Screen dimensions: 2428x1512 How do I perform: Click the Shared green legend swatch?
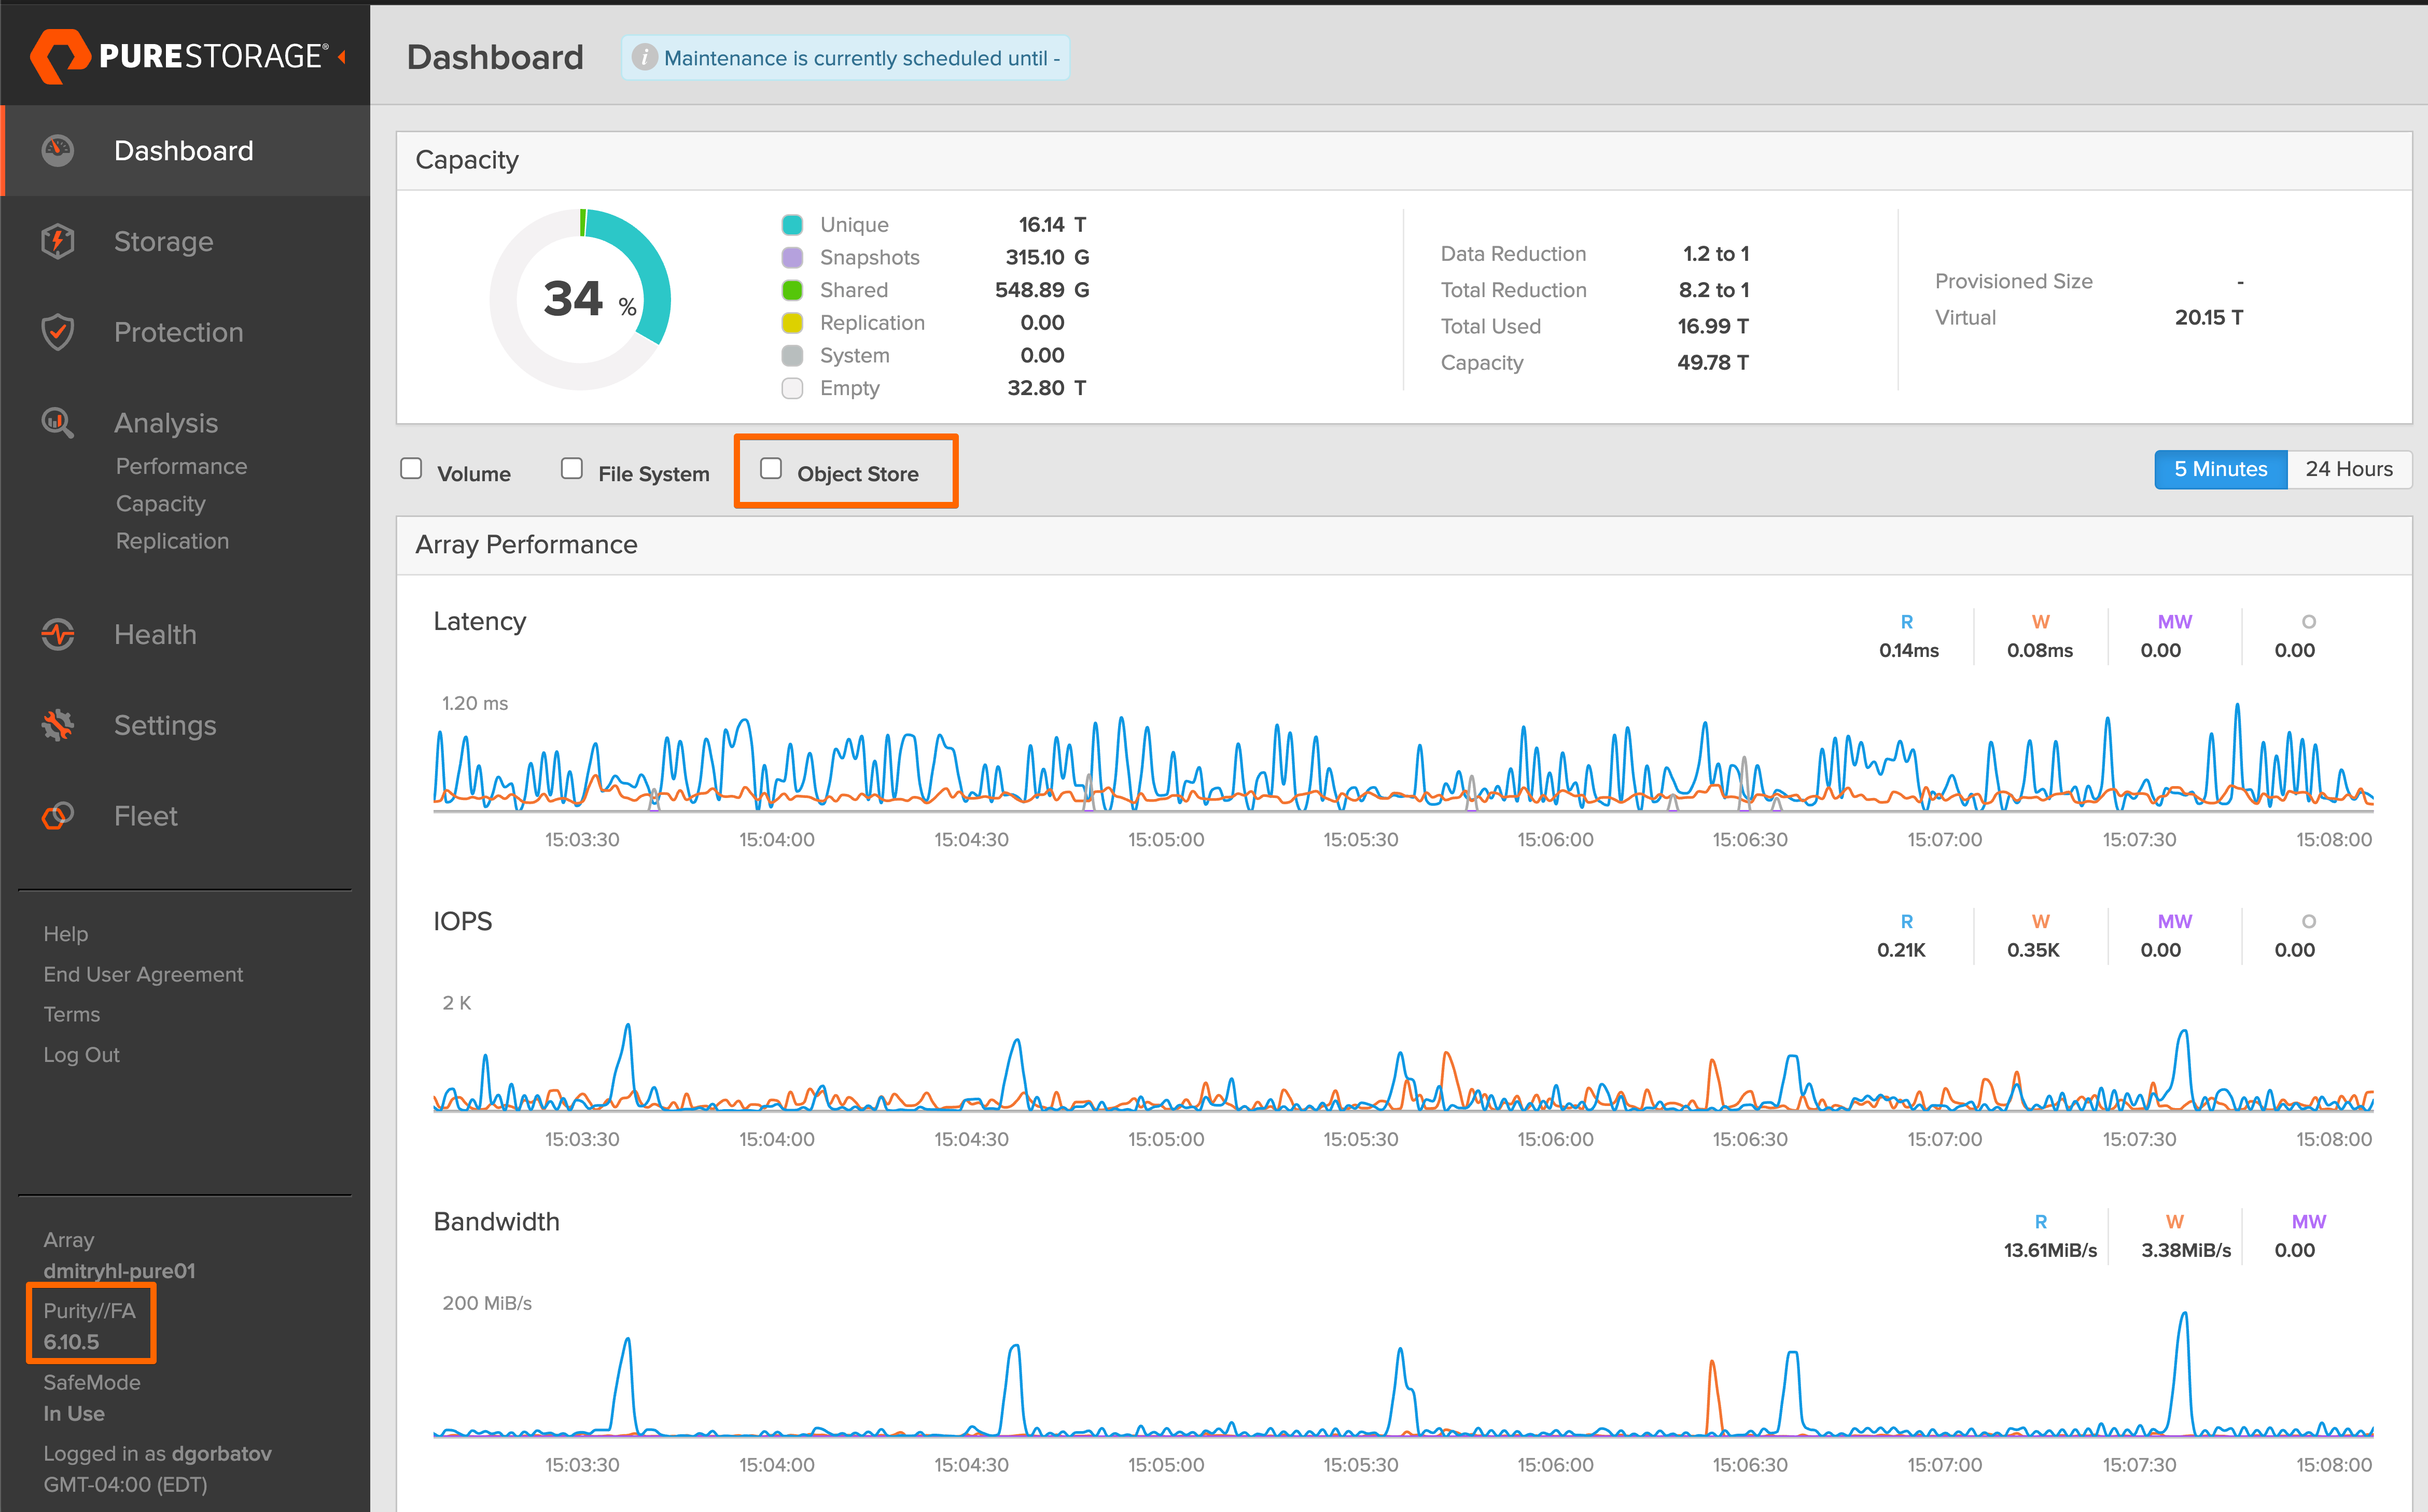tap(792, 290)
